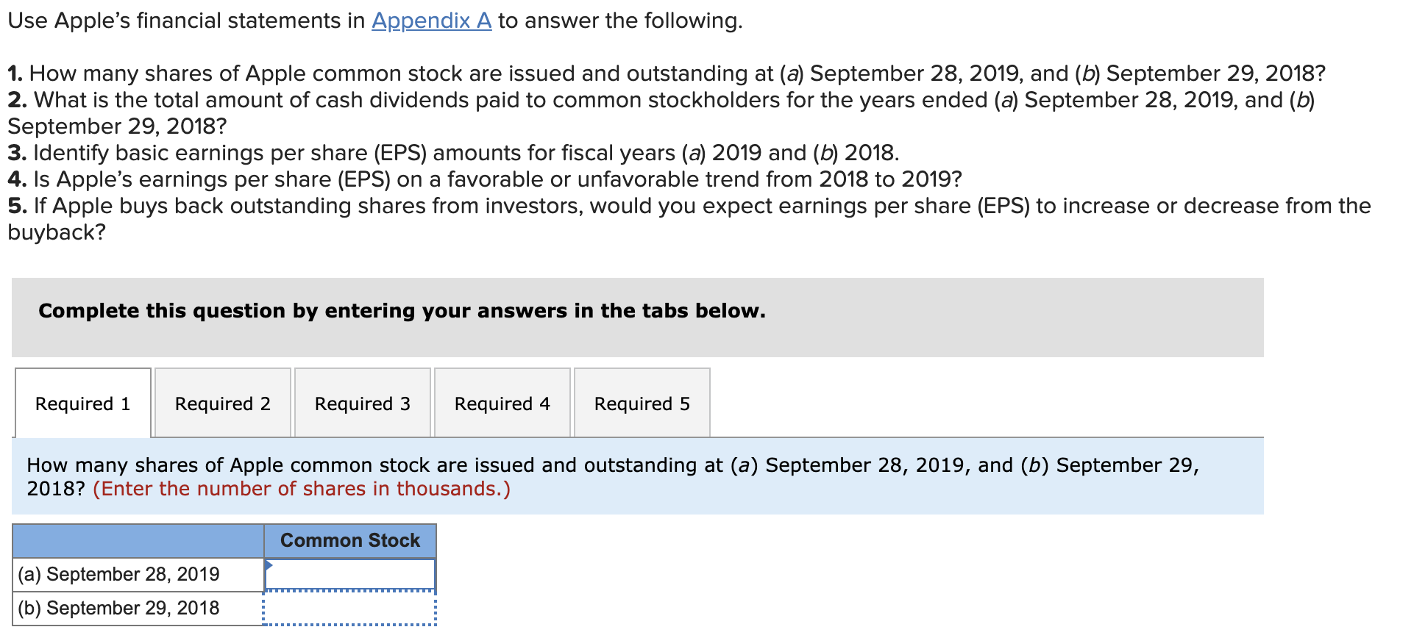1414x638 pixels.
Task: Select the Required 1 question prompt area
Action: (559, 476)
